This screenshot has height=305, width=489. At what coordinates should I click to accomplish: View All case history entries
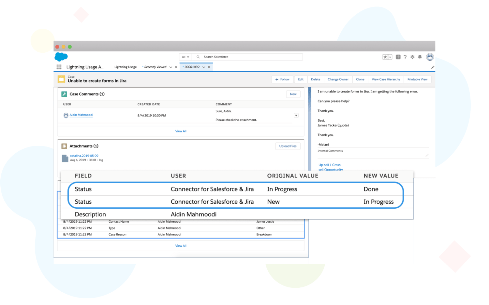(x=181, y=246)
